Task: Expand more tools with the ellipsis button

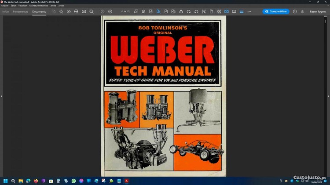Action: pos(249,11)
